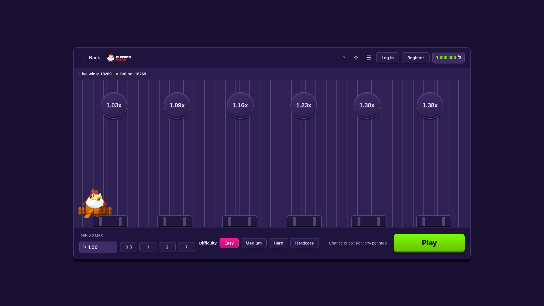Click the 1.23x multiplier disc

tap(304, 105)
